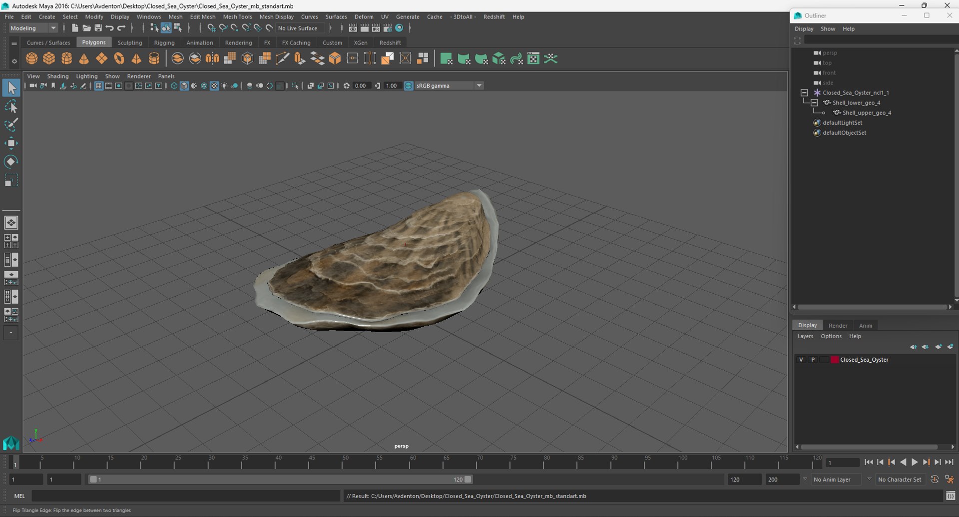Select the arrow Select tool
The height and width of the screenshot is (517, 959).
click(x=11, y=88)
